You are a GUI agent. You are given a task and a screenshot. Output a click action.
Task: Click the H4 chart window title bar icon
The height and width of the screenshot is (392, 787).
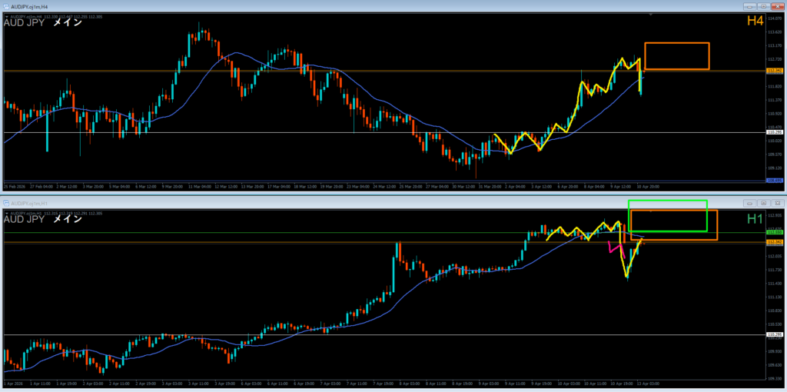[5, 6]
